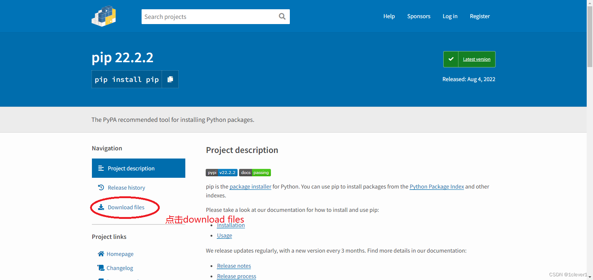This screenshot has height=280, width=593.
Task: Click the Release history clock icon
Action: point(101,187)
